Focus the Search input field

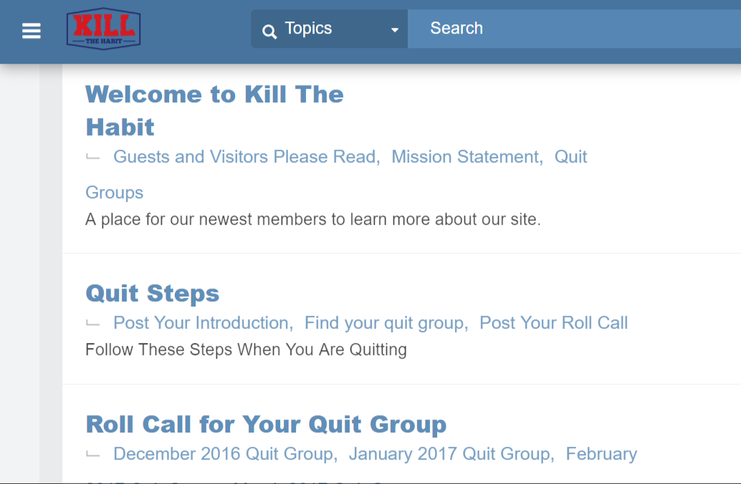[574, 29]
